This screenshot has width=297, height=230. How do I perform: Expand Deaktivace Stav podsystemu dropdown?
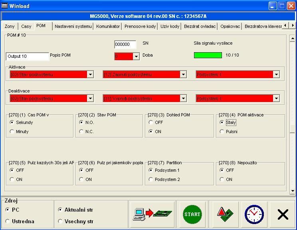[x=90, y=98]
